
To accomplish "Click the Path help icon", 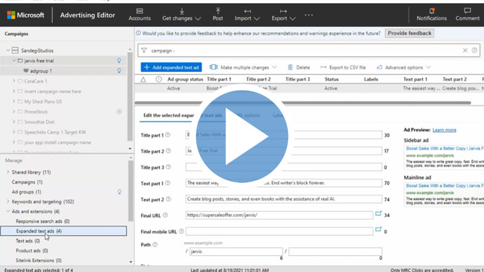I will coord(155,245).
